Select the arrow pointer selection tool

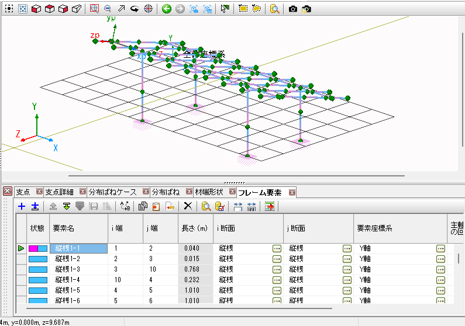tap(225, 9)
